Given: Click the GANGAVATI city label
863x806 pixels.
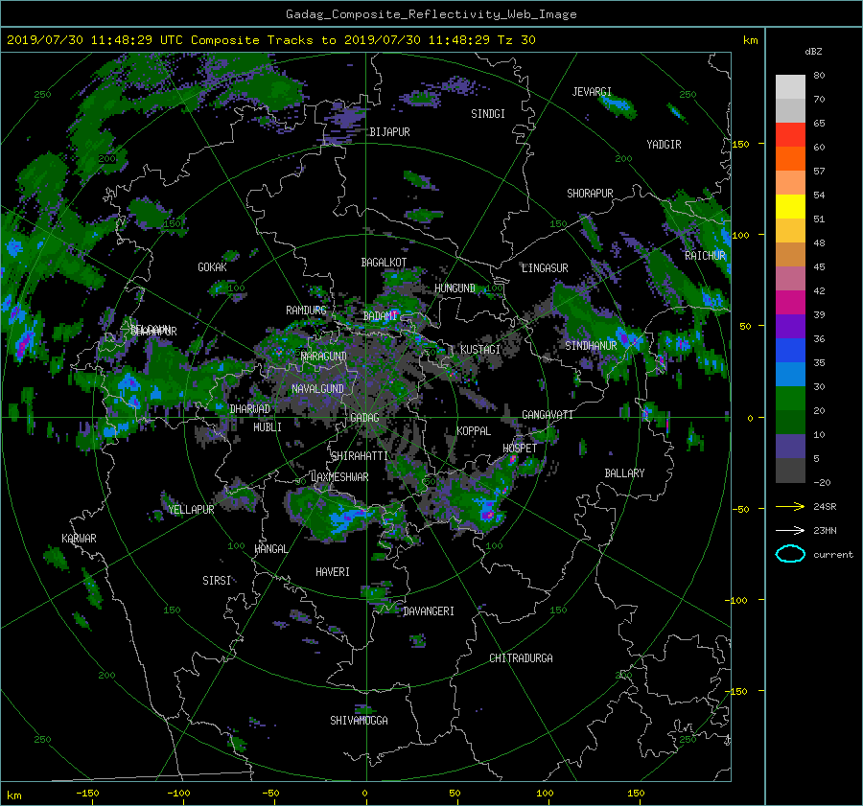Looking at the screenshot, I should 548,415.
